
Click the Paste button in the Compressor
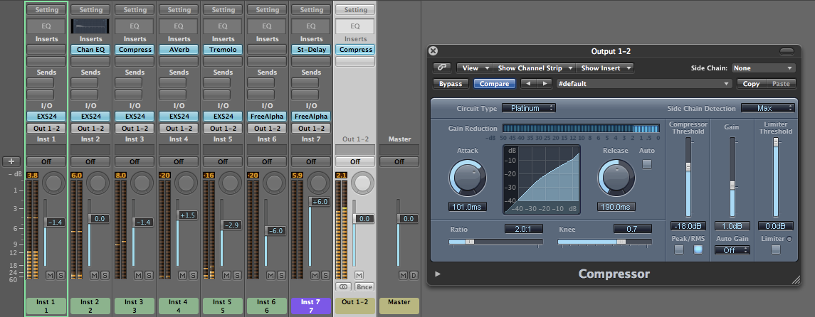(x=781, y=84)
